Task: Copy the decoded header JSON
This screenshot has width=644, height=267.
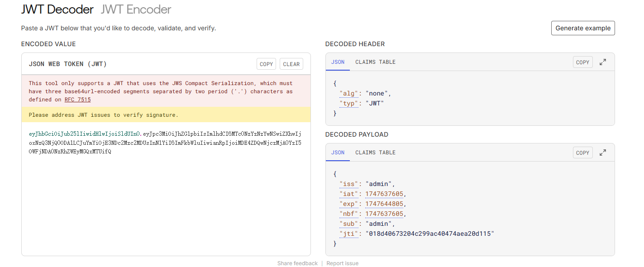Action: [x=582, y=62]
